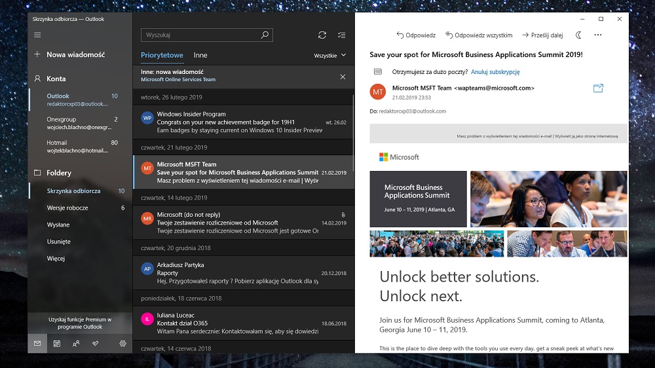655x368 pixels.
Task: Click the Konta person icon
Action: pos(37,79)
